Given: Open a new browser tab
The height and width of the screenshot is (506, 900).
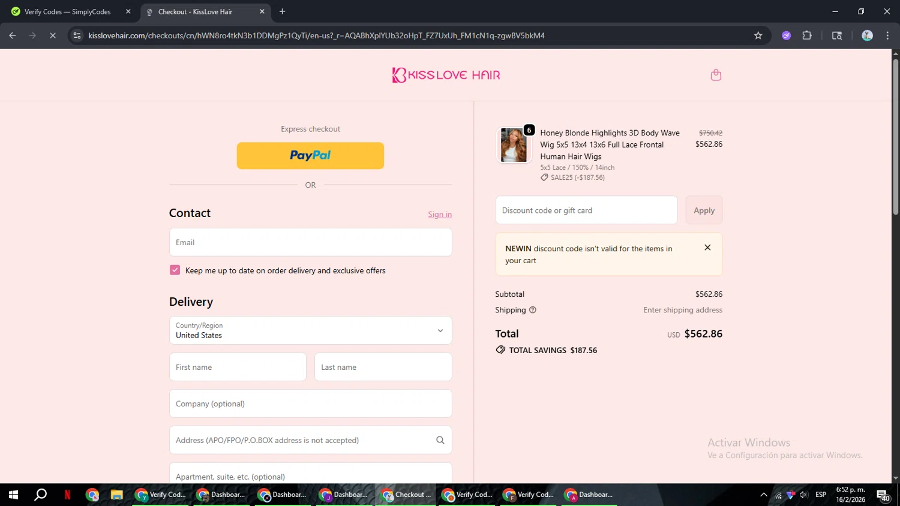Looking at the screenshot, I should [282, 11].
